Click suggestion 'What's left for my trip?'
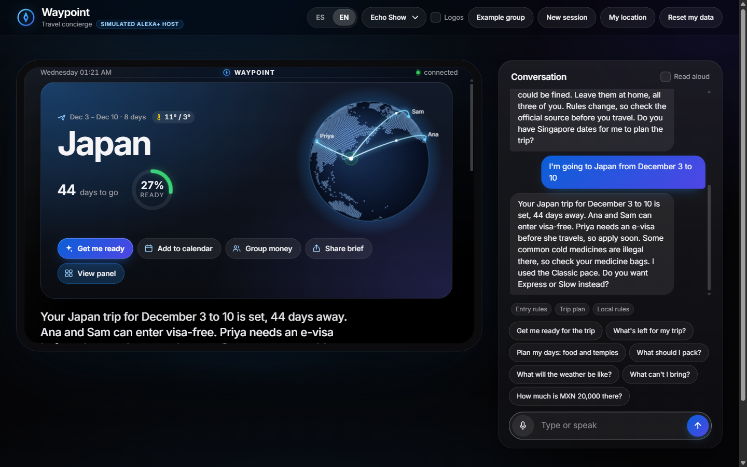This screenshot has width=747, height=467. pos(649,331)
